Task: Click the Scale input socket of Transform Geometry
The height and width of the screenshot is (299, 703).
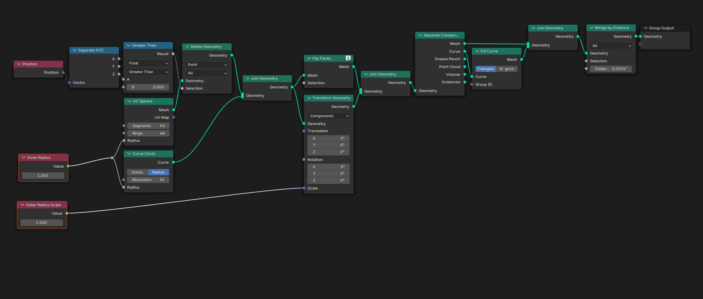Action: 304,188
